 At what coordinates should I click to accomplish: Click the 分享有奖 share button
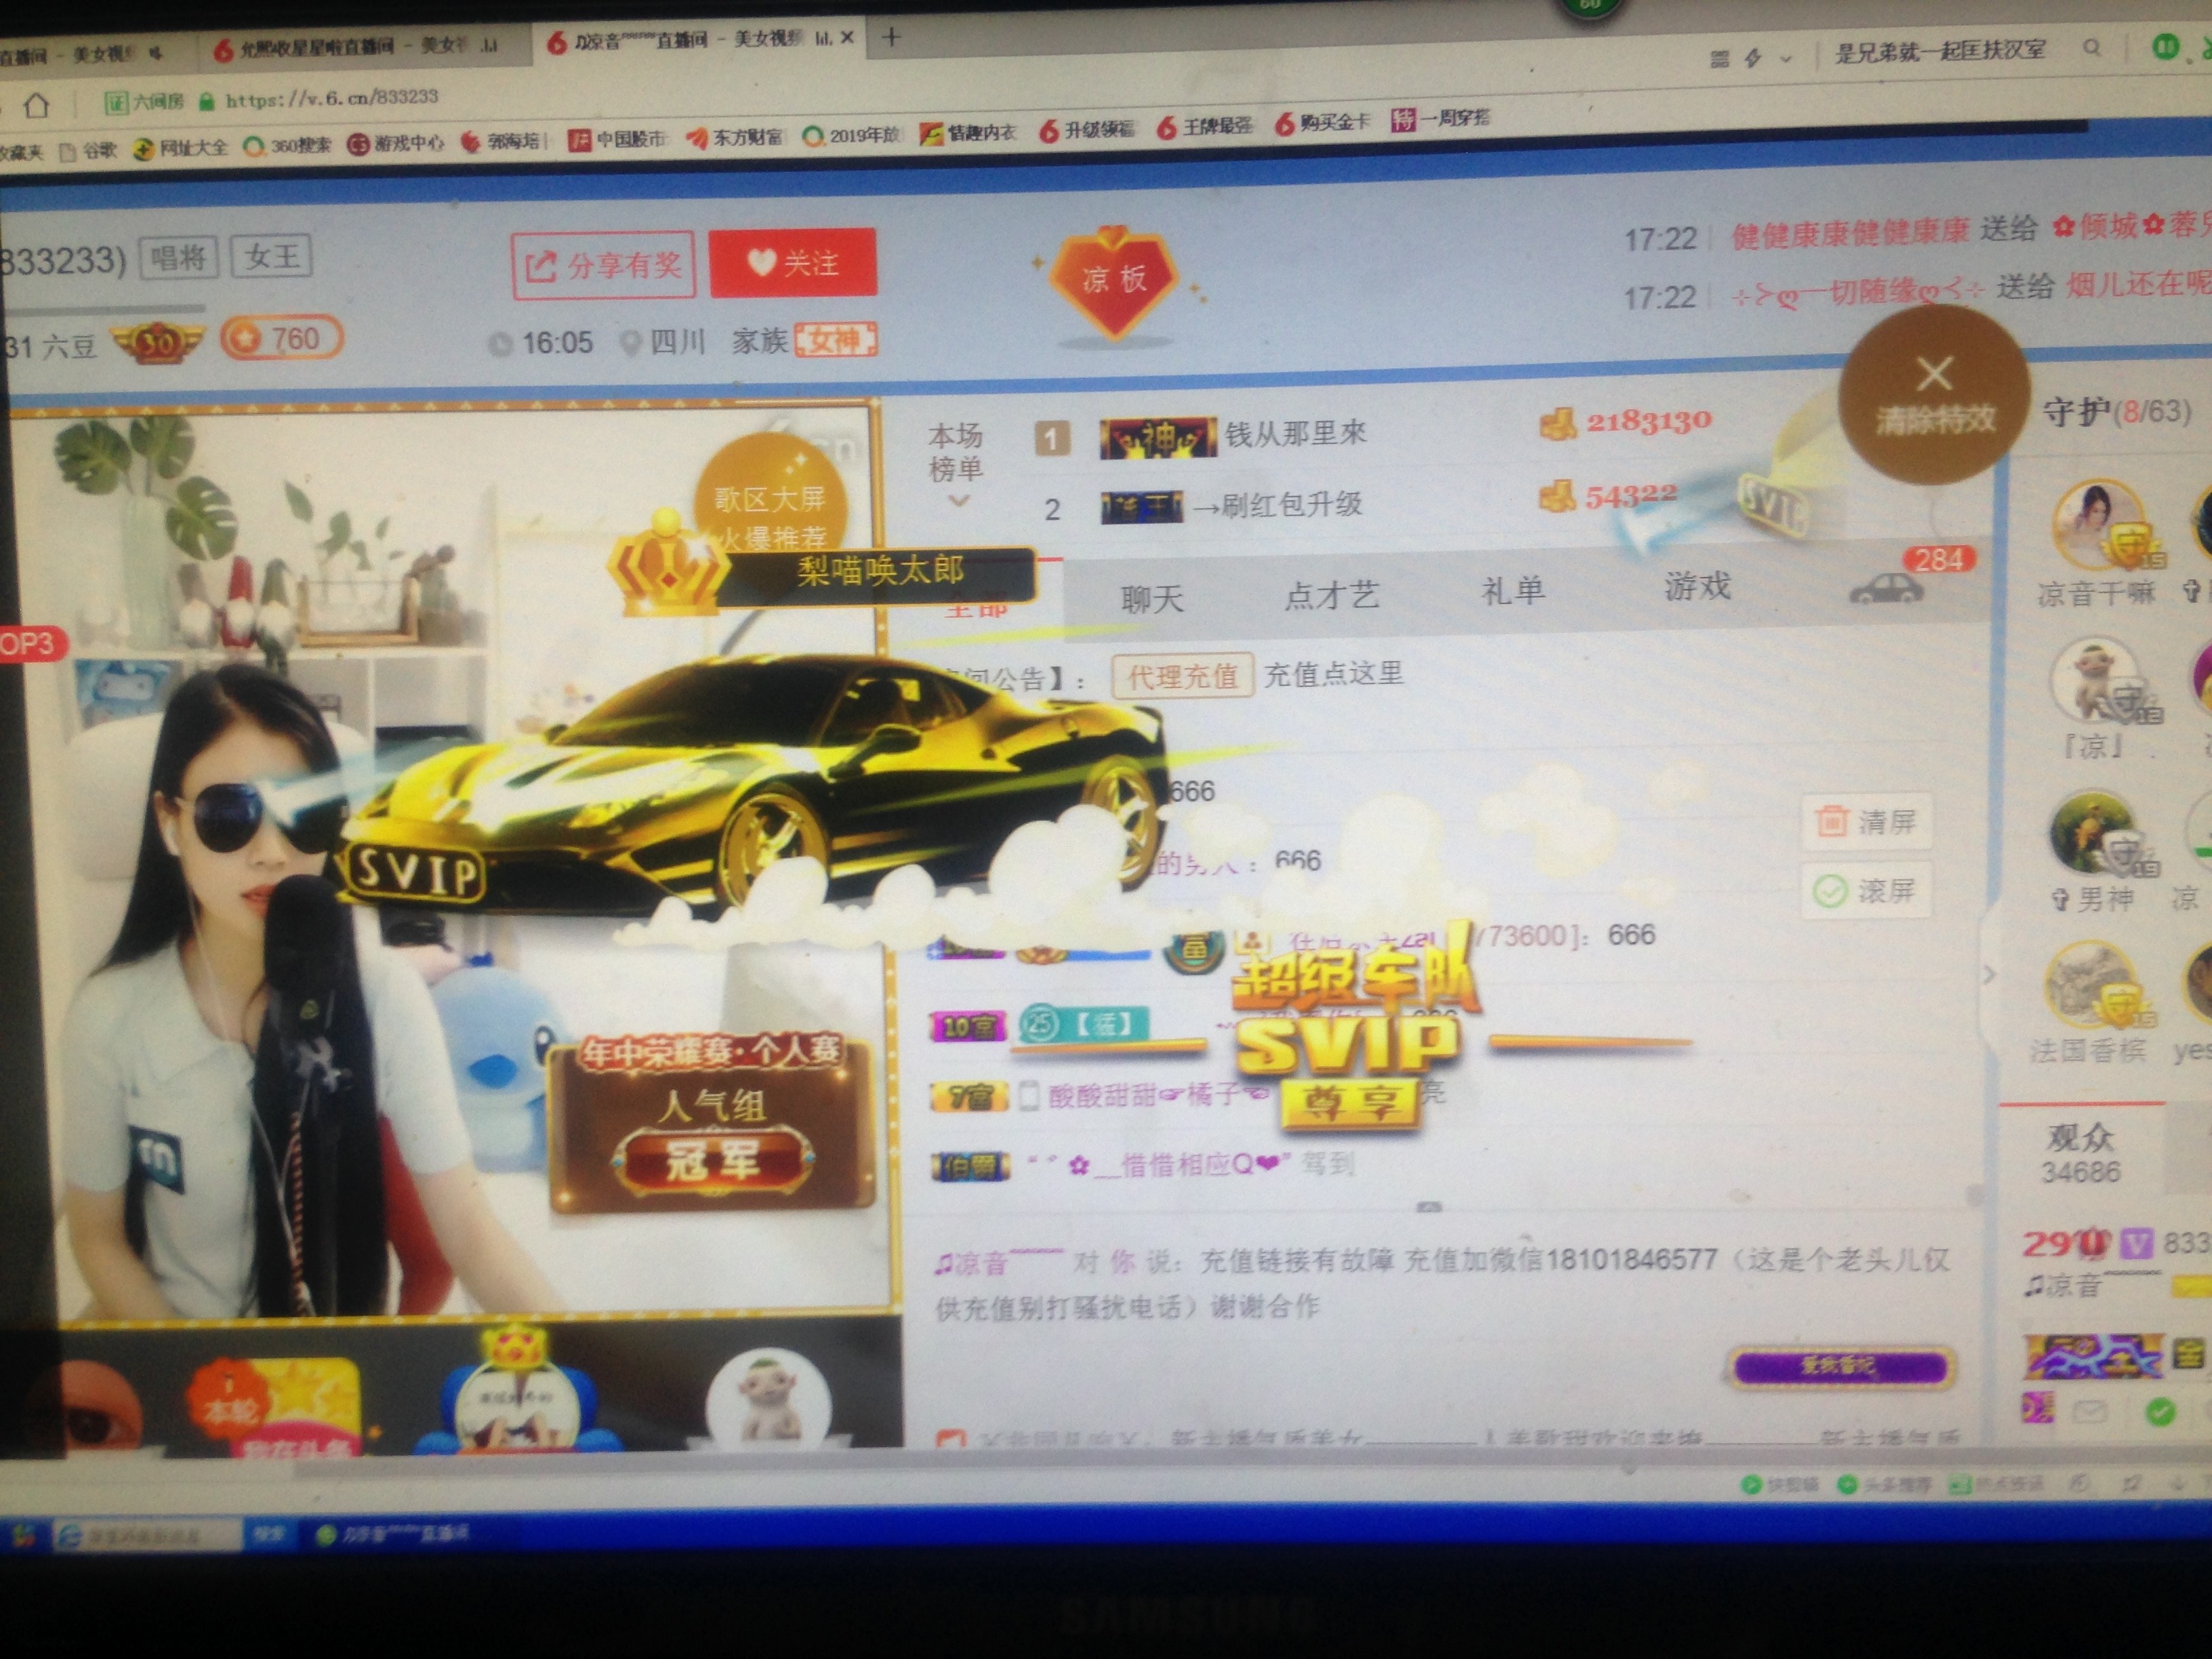(x=603, y=265)
